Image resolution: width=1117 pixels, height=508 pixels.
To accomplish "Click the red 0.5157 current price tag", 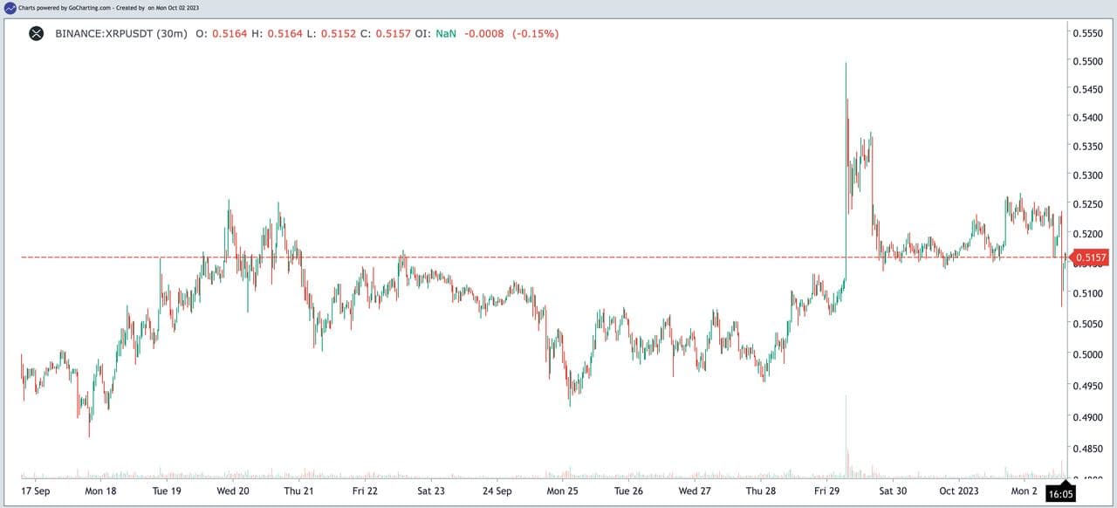I will [1090, 257].
